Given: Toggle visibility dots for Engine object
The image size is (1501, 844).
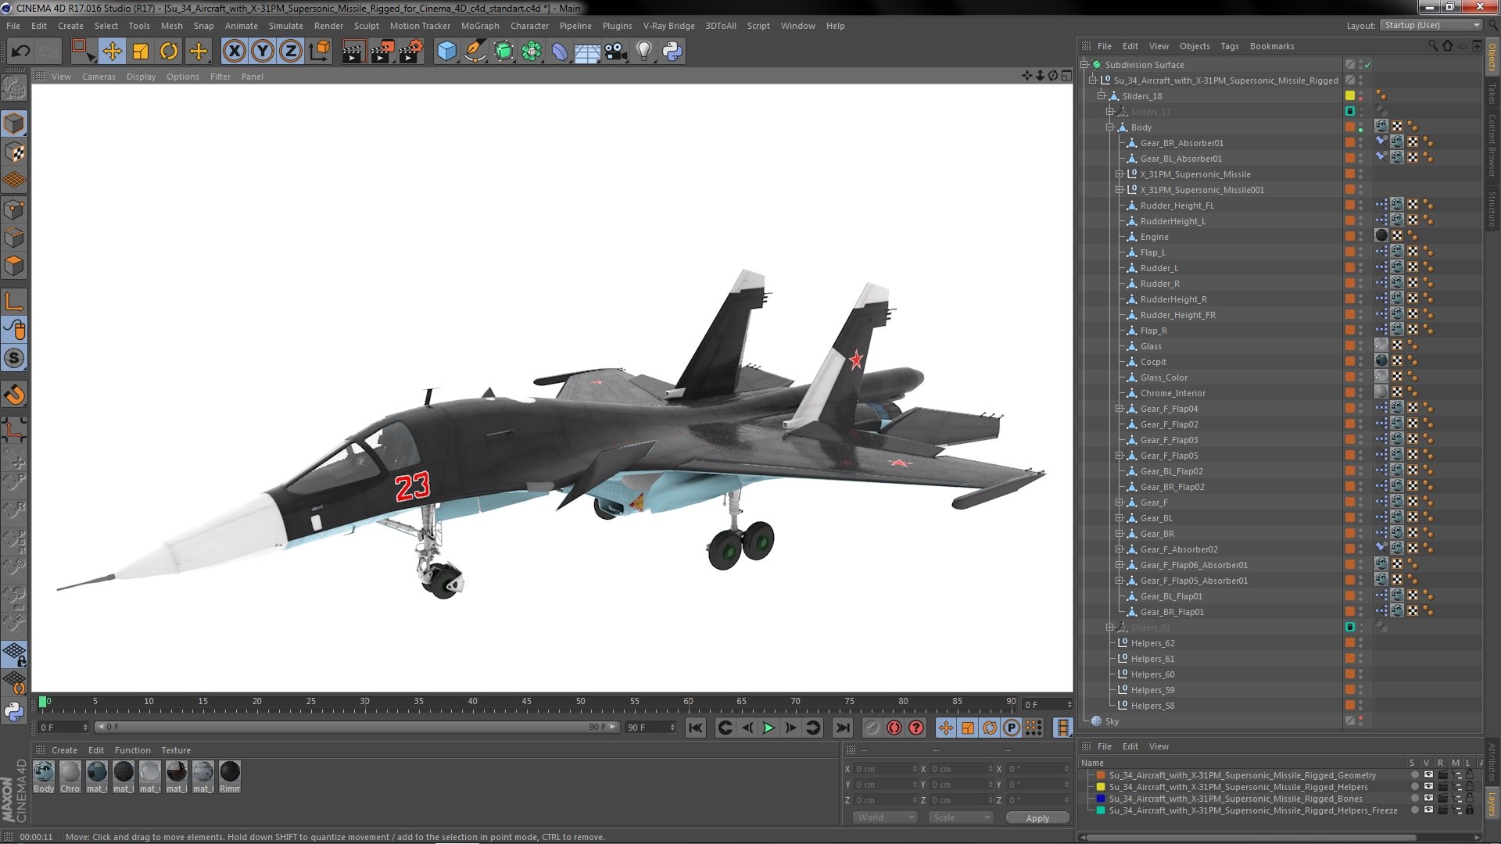Looking at the screenshot, I should [1360, 237].
